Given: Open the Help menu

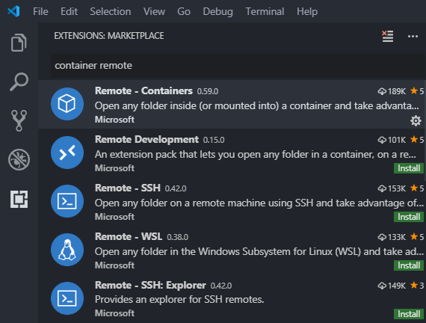Looking at the screenshot, I should click(x=307, y=11).
